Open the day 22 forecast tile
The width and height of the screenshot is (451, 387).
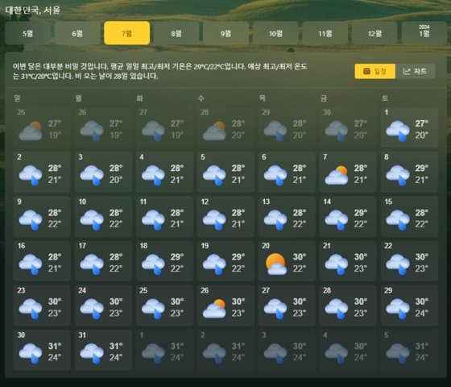[409, 261]
